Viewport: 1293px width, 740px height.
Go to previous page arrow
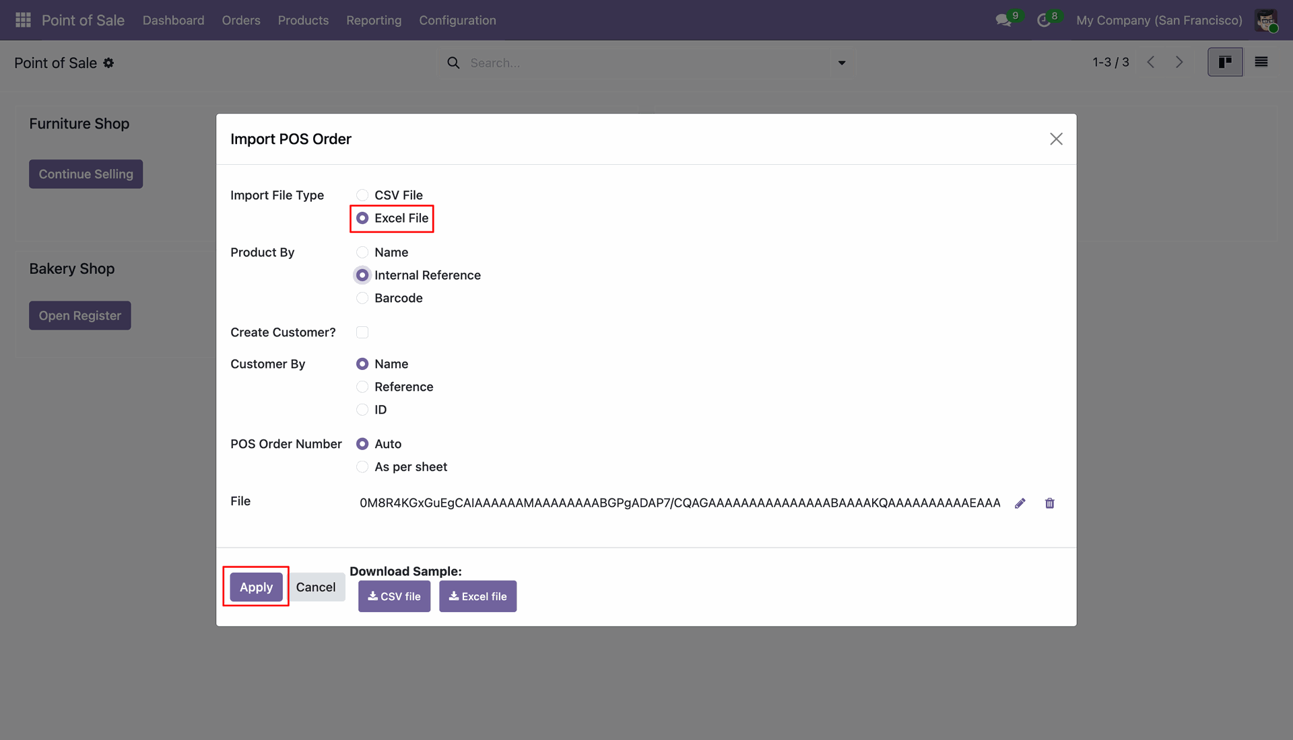click(1151, 62)
